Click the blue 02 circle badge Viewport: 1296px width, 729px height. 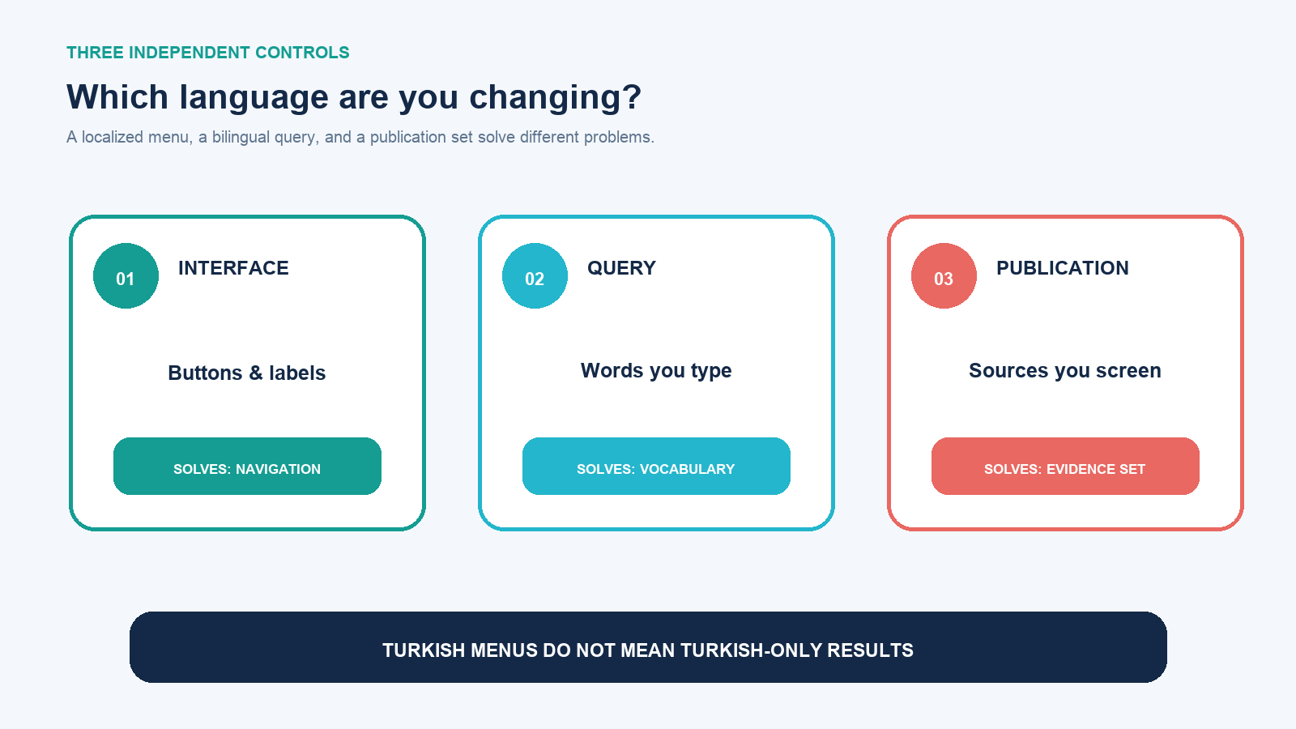tap(535, 275)
